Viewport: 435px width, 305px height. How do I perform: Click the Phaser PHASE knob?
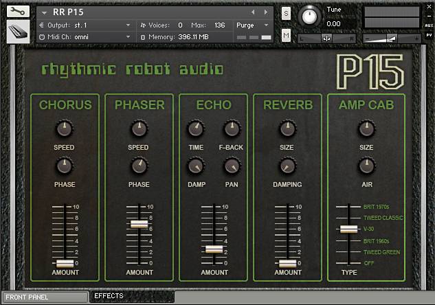(x=139, y=166)
